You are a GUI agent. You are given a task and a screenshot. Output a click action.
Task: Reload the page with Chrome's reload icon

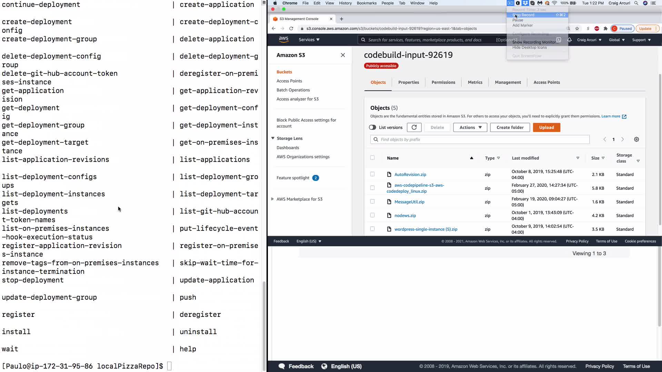[291, 29]
